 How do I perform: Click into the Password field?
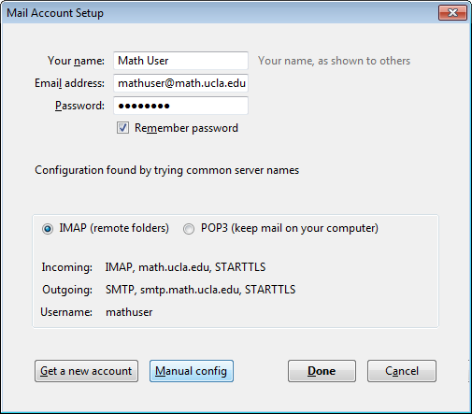click(x=180, y=106)
